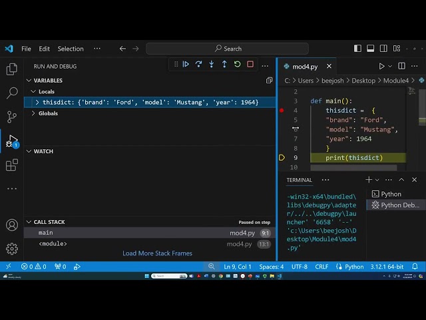Open run options dropdown next to play button
This screenshot has height=320, width=426.
click(x=390, y=66)
